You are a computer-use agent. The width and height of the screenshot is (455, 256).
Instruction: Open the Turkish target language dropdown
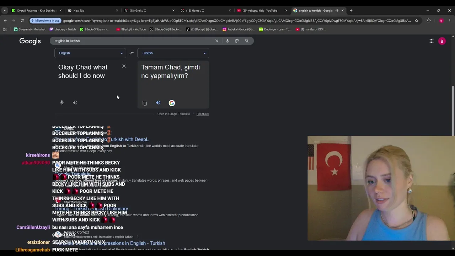(173, 53)
